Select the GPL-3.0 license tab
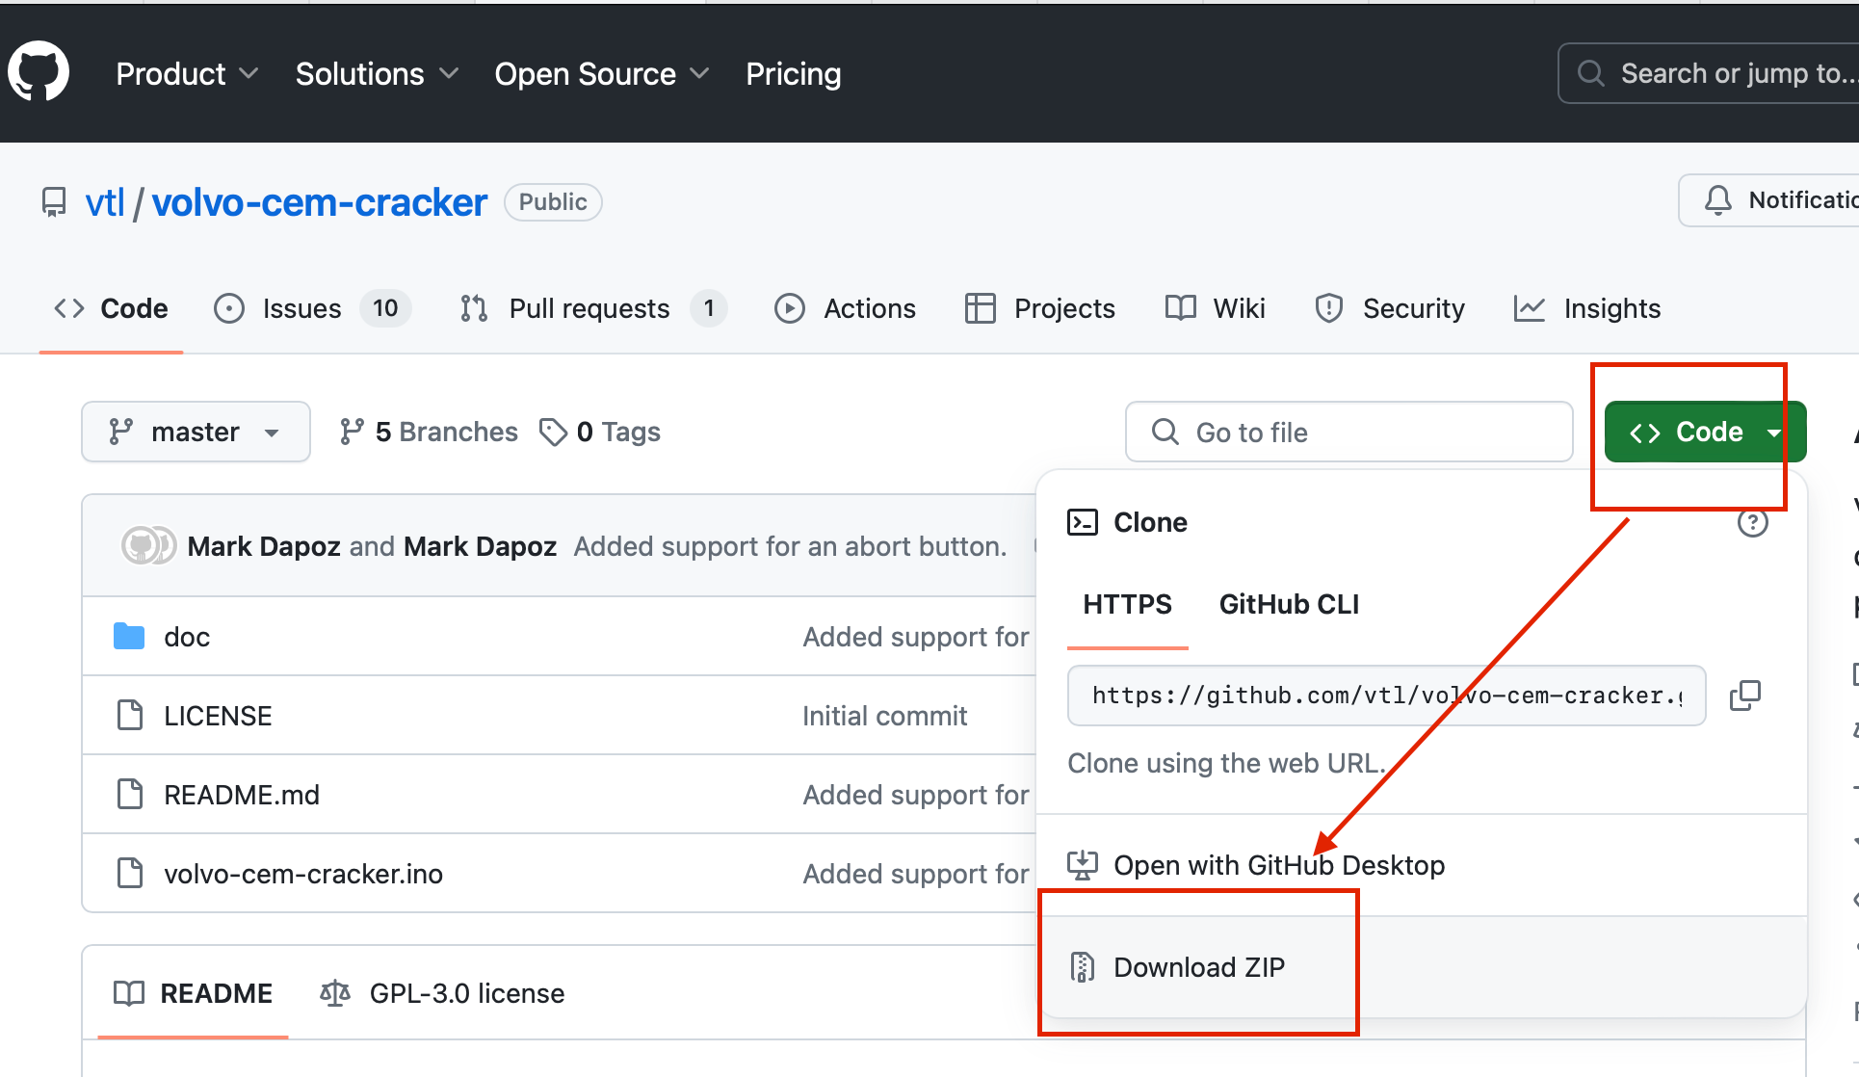1859x1077 pixels. click(x=442, y=993)
